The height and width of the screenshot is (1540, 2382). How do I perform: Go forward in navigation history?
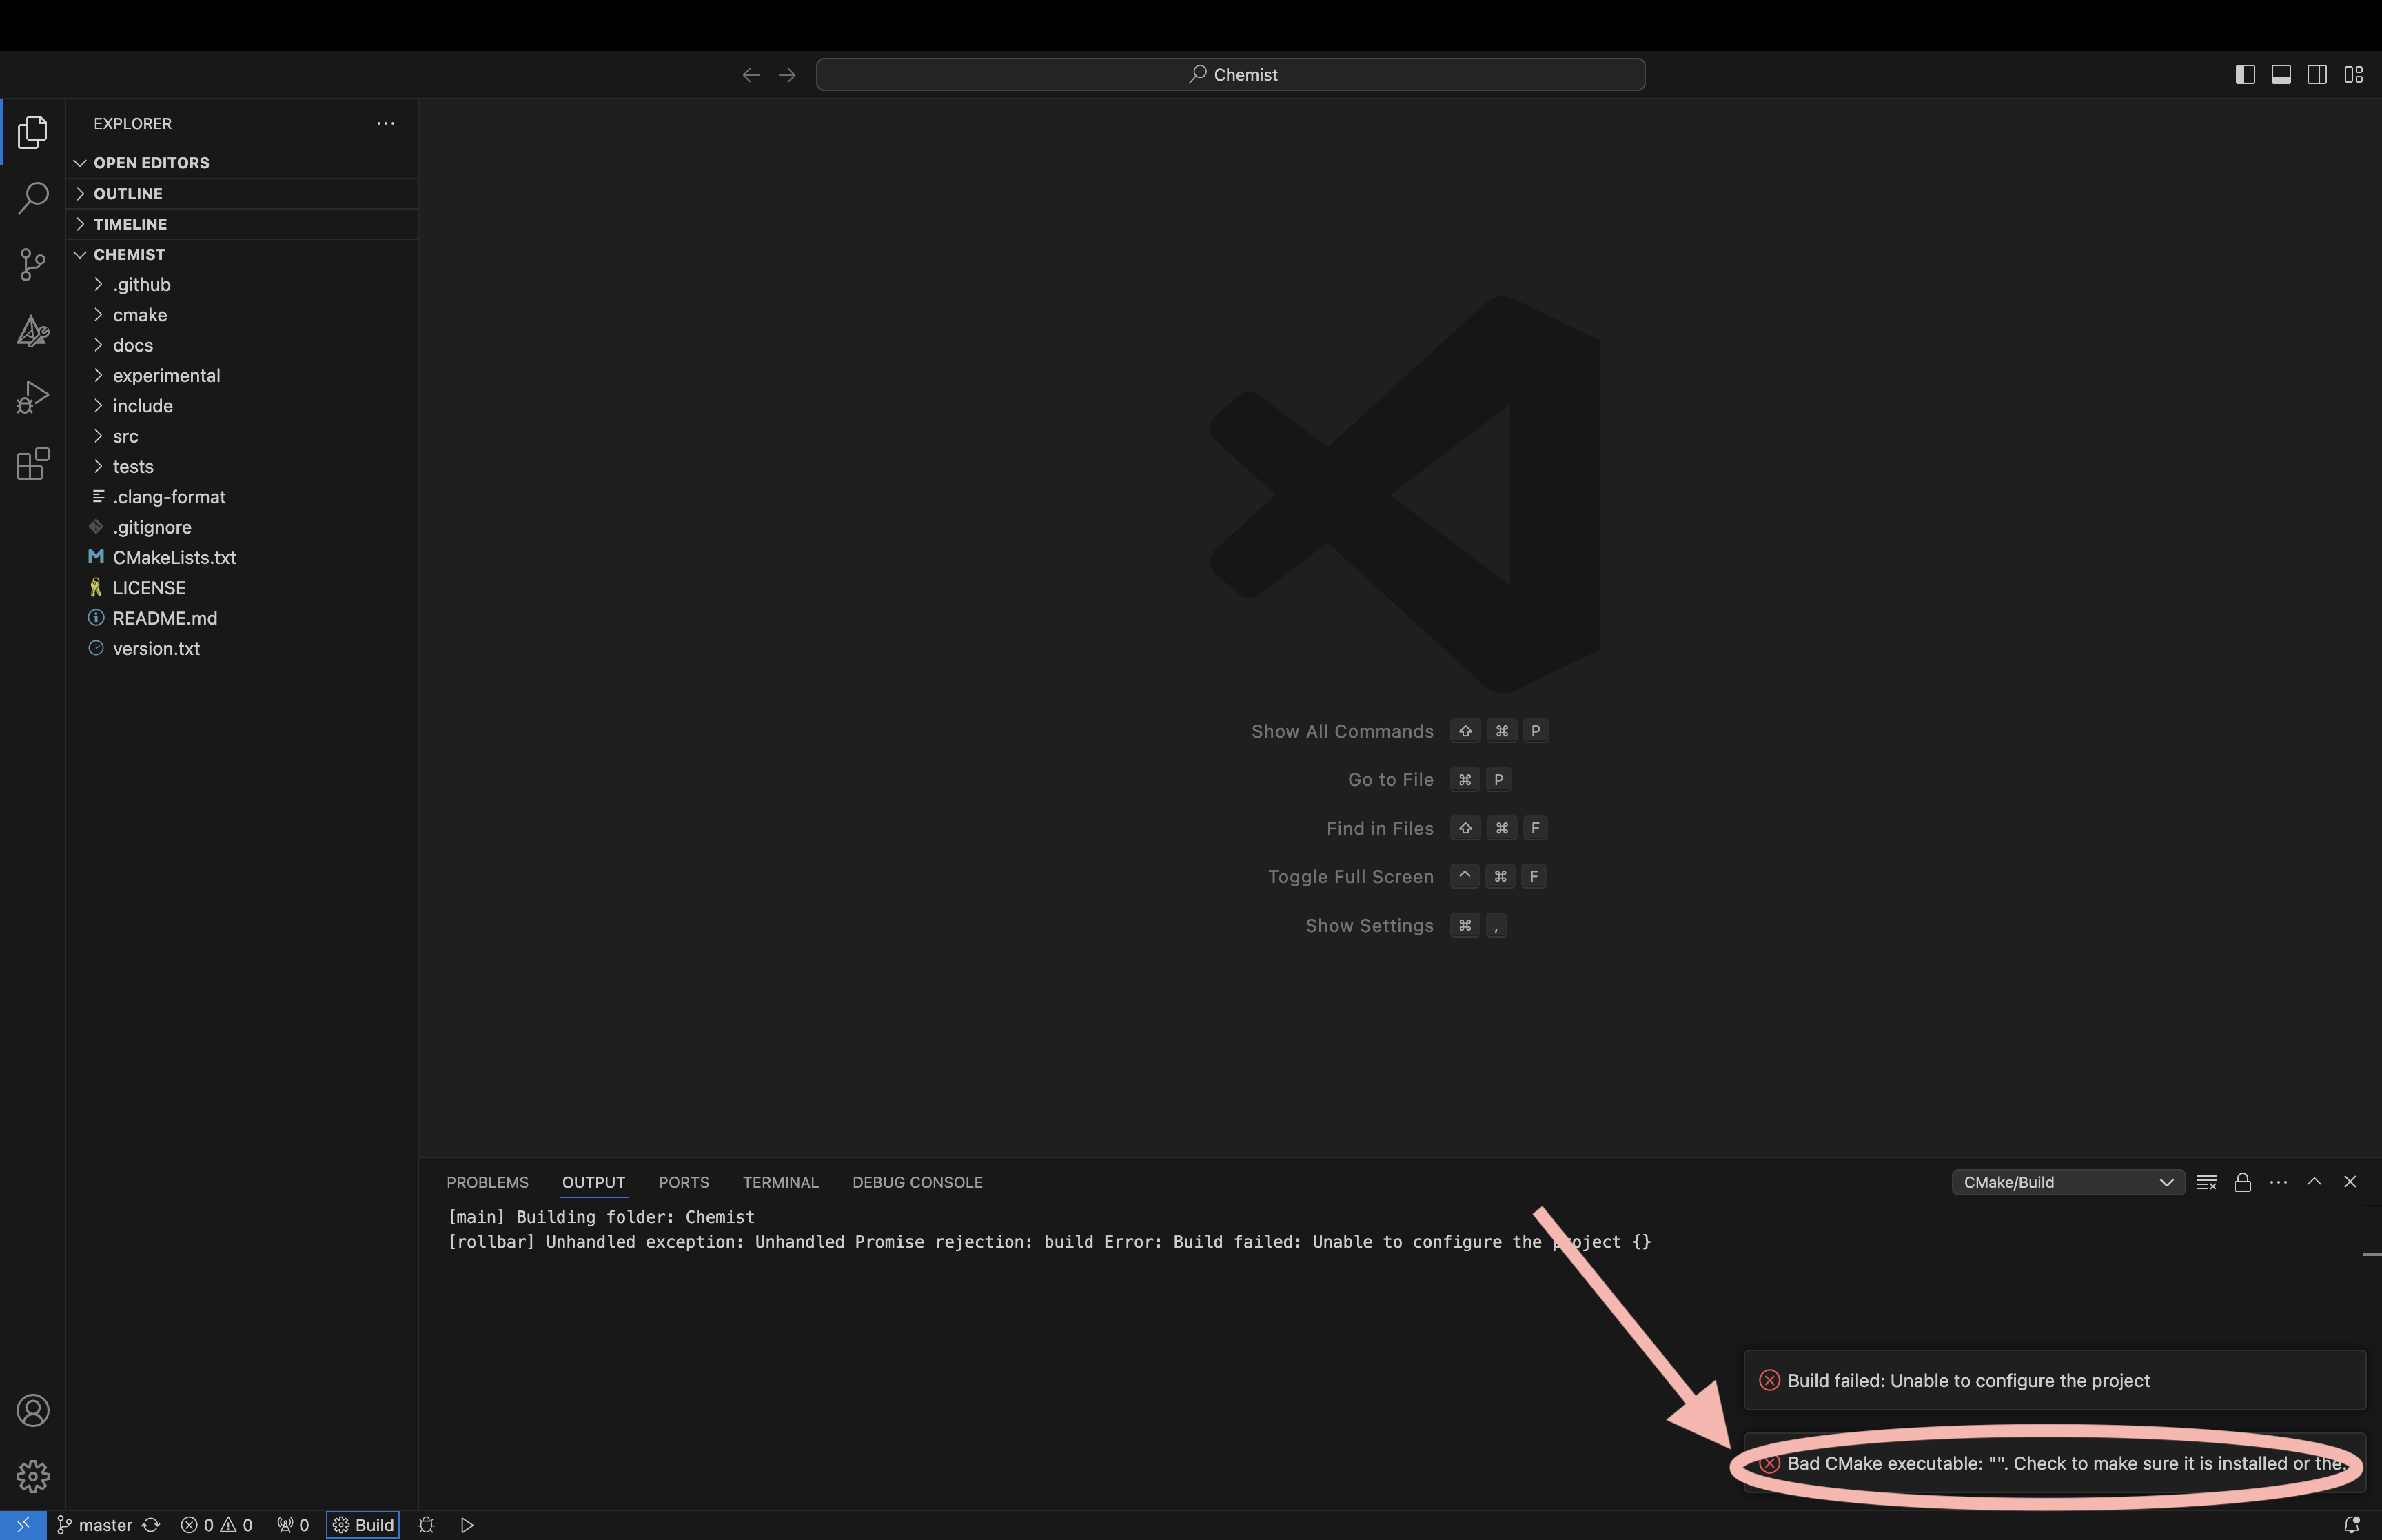[x=788, y=75]
